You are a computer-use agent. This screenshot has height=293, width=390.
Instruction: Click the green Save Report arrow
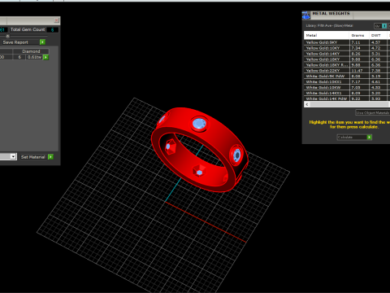tap(42, 42)
